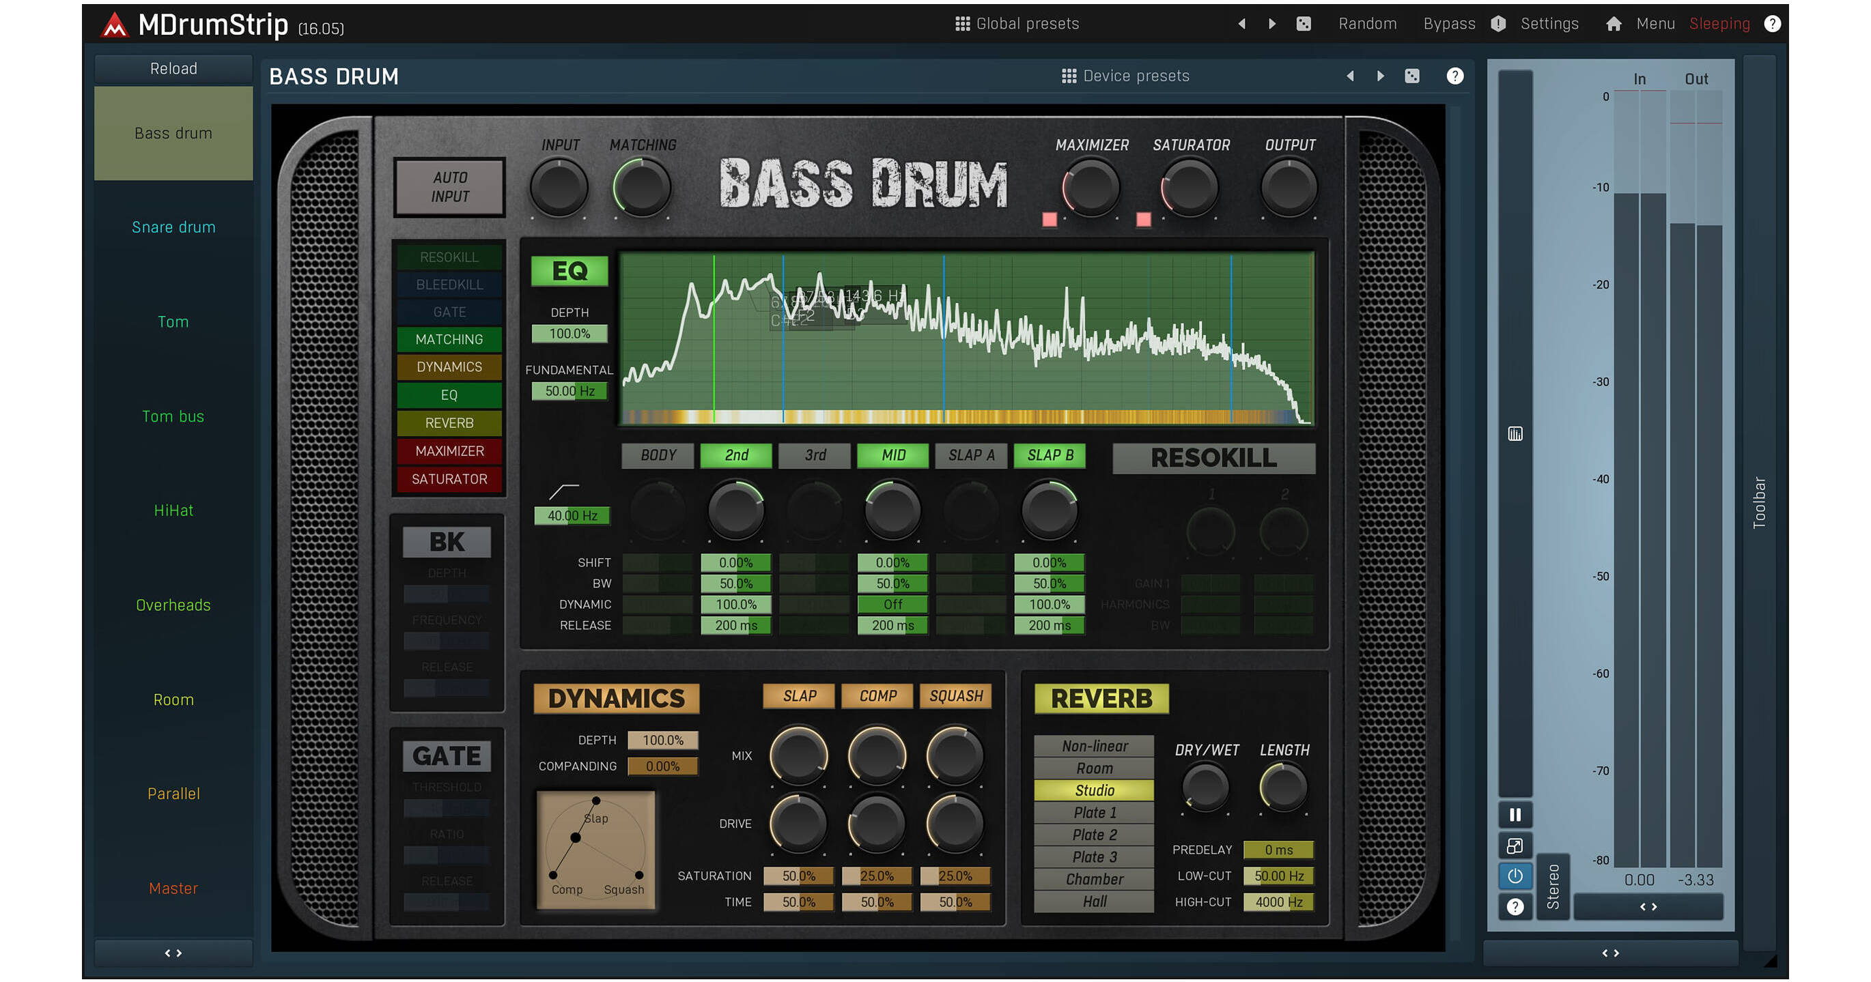Screen dimensions: 1871x982
Task: Toggle the SQUASH dynamics button
Action: 956,695
